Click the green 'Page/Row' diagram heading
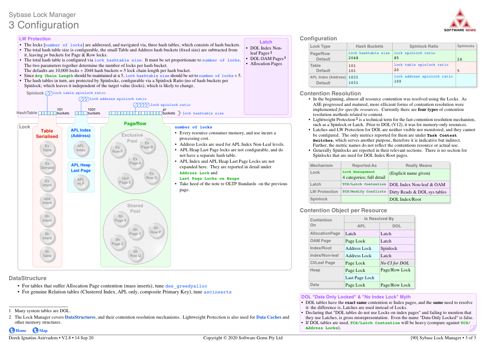Screen dimensions: 485x342 coord(135,123)
